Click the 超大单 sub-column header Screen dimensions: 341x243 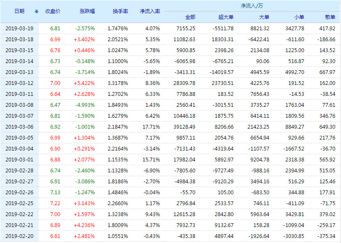tap(225, 17)
